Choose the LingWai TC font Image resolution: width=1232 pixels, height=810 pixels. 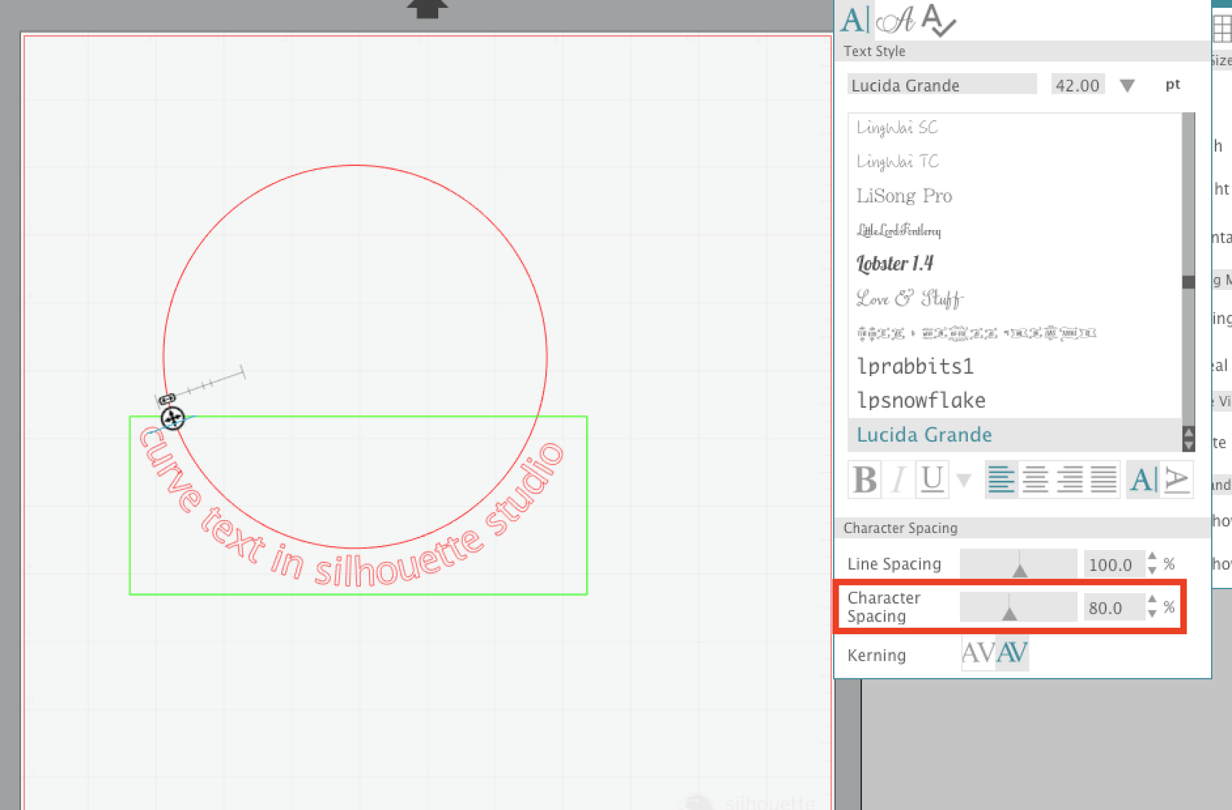pos(898,162)
